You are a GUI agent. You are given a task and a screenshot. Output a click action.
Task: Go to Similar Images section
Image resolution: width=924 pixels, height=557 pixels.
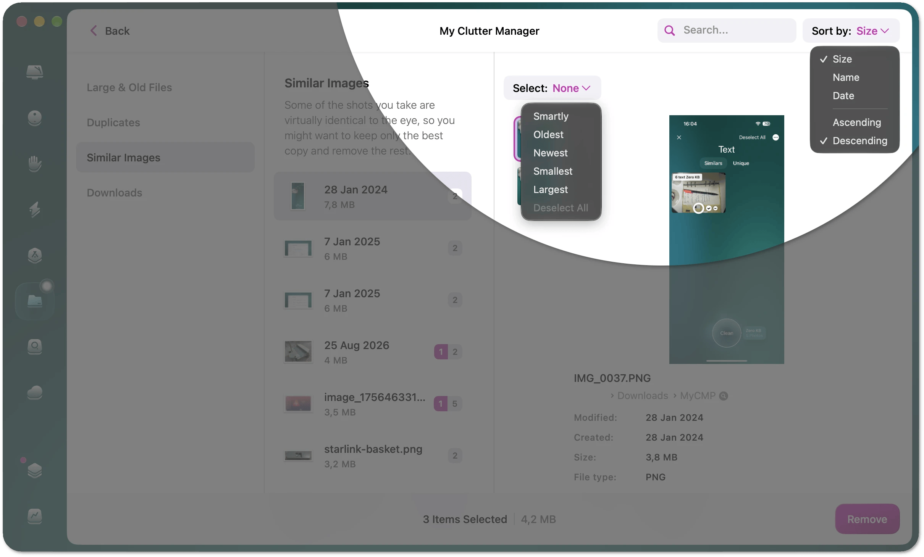pyautogui.click(x=165, y=158)
